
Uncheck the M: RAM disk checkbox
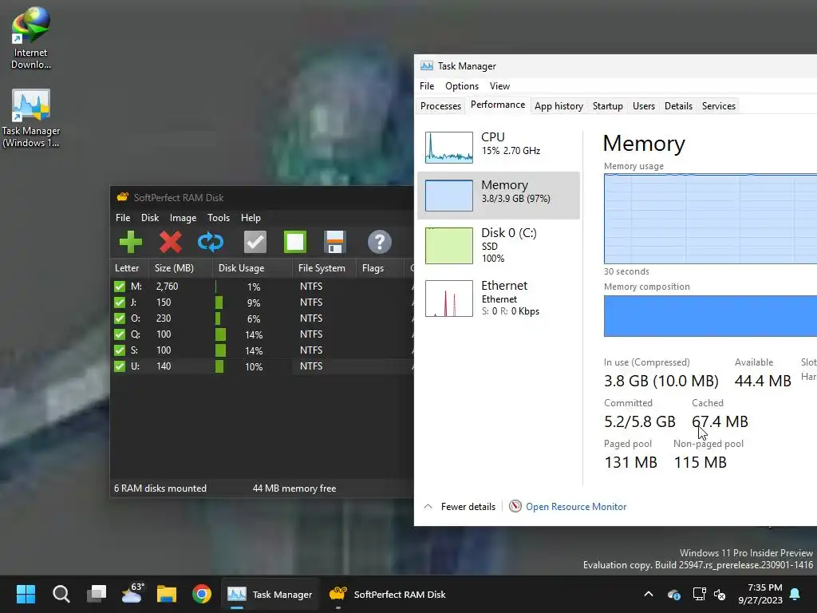tap(120, 287)
